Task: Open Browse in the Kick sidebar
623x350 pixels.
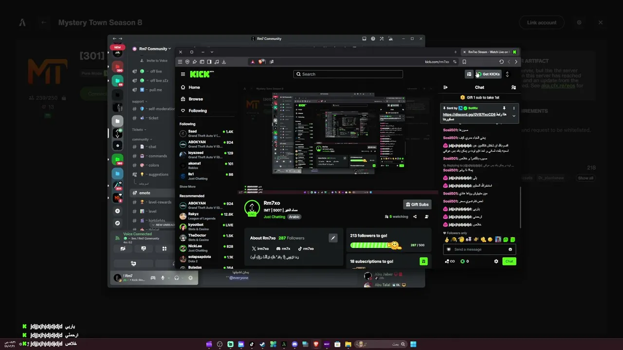Action: [x=192, y=99]
